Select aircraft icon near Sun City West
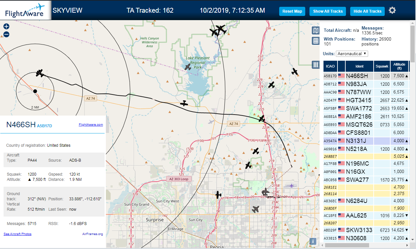416x249 pixels. tap(218, 195)
